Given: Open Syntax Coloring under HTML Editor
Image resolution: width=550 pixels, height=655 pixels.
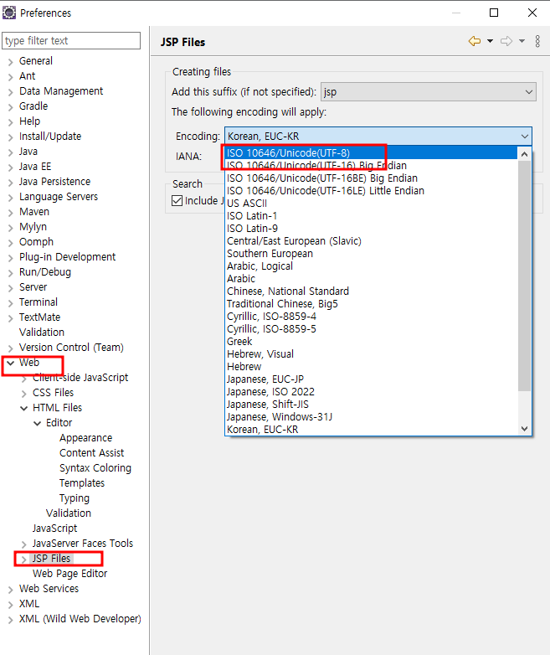Looking at the screenshot, I should click(x=95, y=468).
